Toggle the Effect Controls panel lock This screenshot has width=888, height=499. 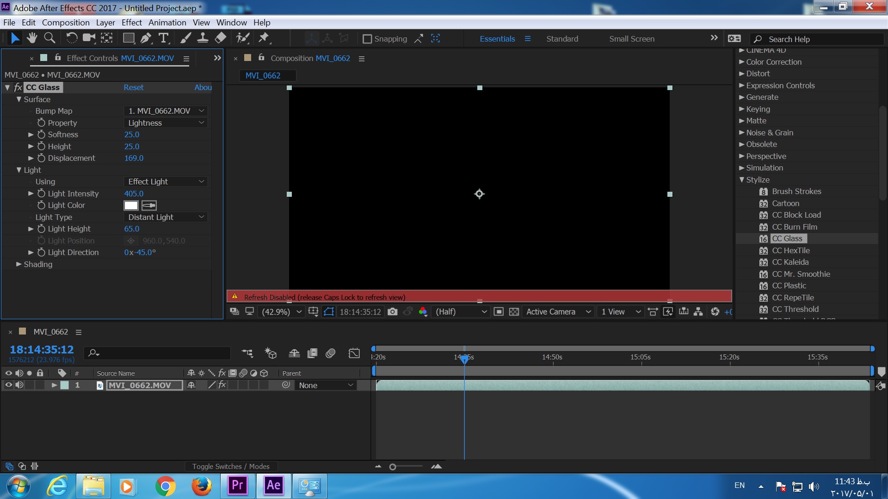click(58, 58)
